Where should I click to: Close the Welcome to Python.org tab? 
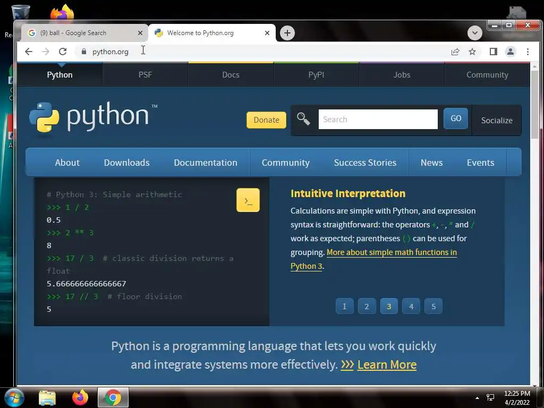coord(267,33)
